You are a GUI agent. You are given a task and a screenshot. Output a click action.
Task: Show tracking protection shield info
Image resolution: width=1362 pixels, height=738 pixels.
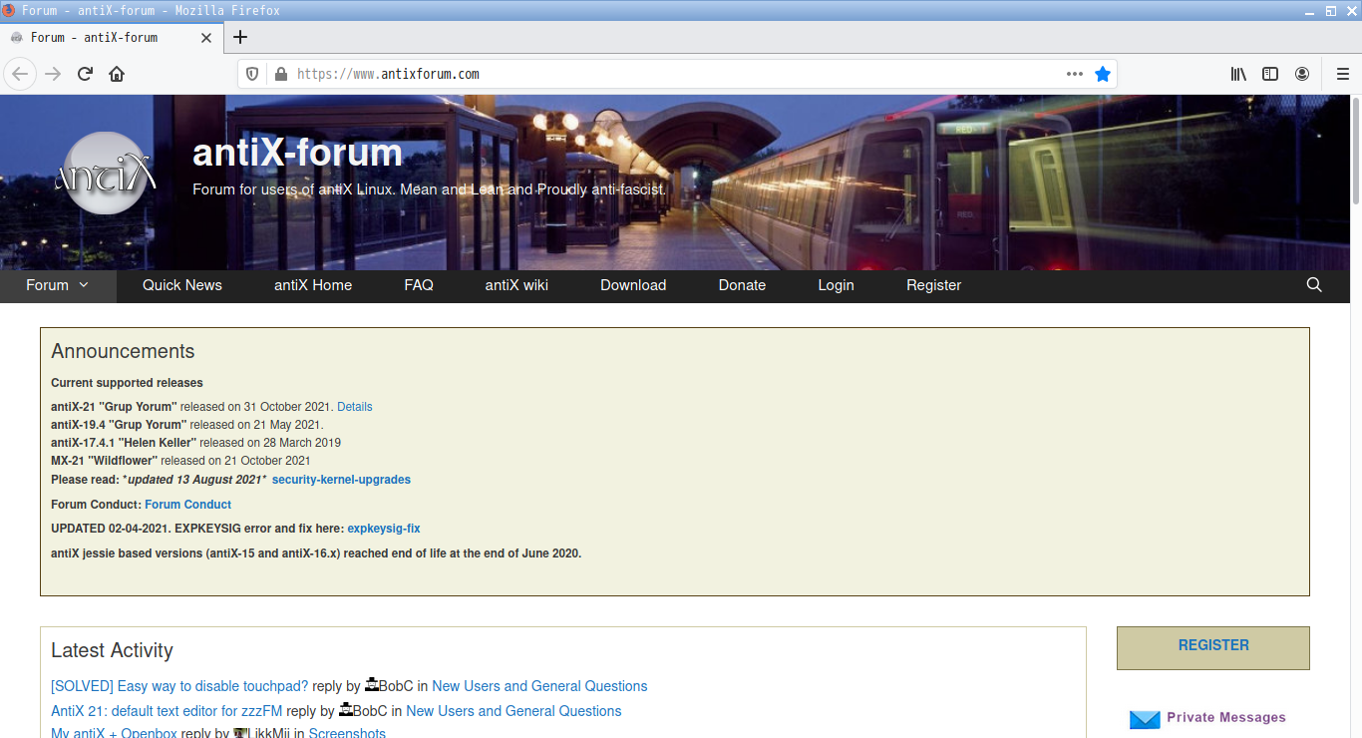coord(252,74)
